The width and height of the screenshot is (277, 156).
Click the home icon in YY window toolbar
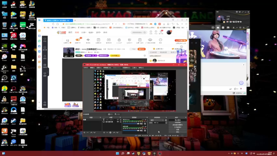218,28
